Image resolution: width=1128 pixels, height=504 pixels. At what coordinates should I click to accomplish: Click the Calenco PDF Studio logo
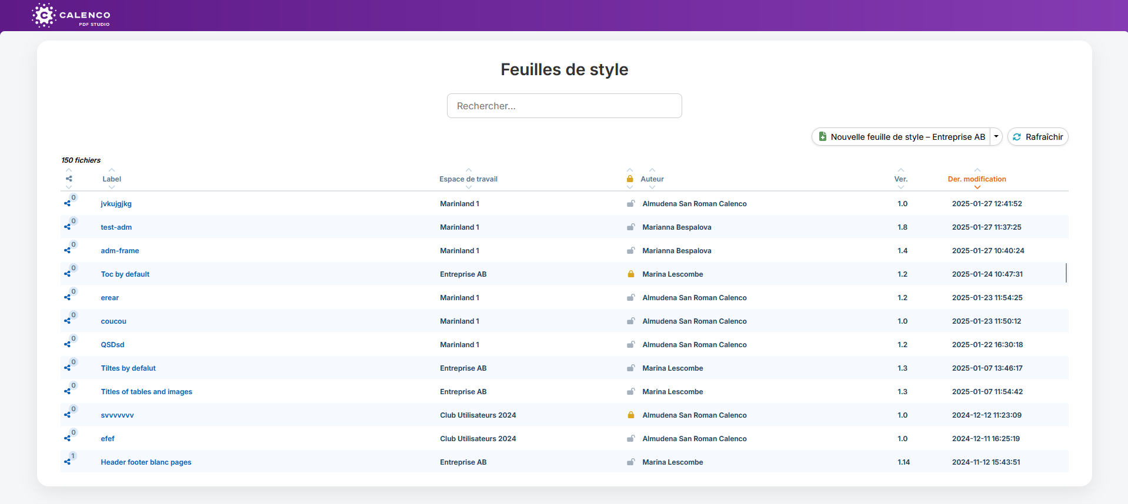coord(71,15)
